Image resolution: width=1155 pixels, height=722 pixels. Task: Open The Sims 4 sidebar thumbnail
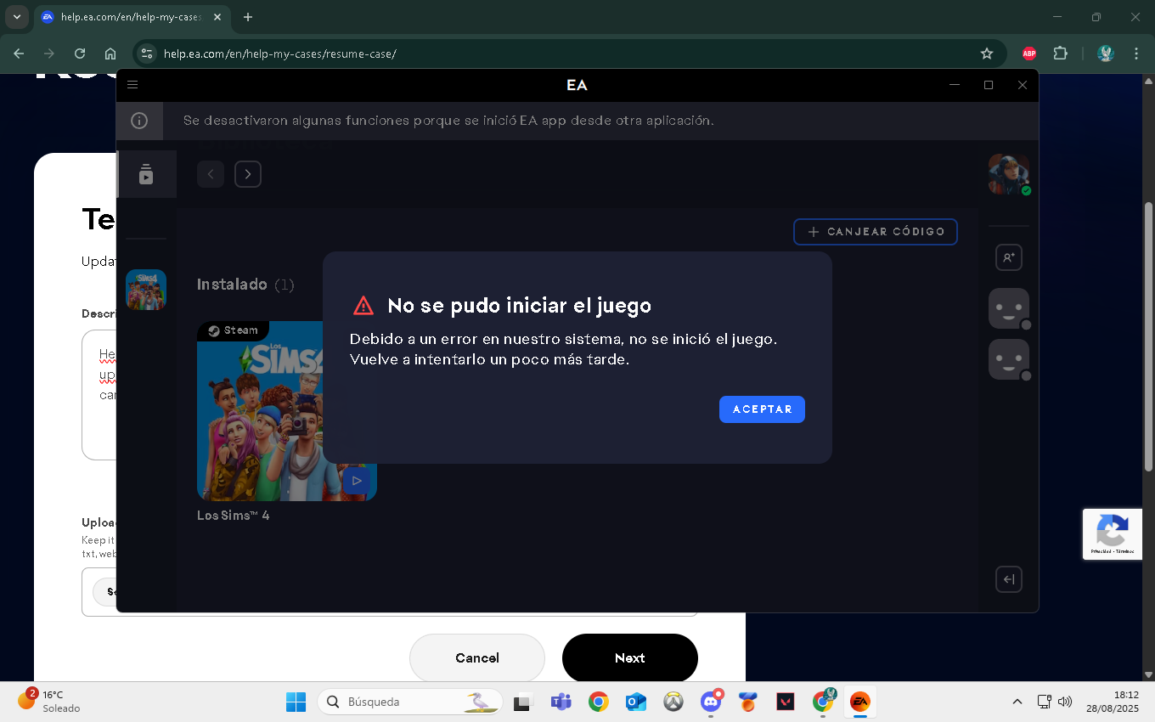pos(146,290)
